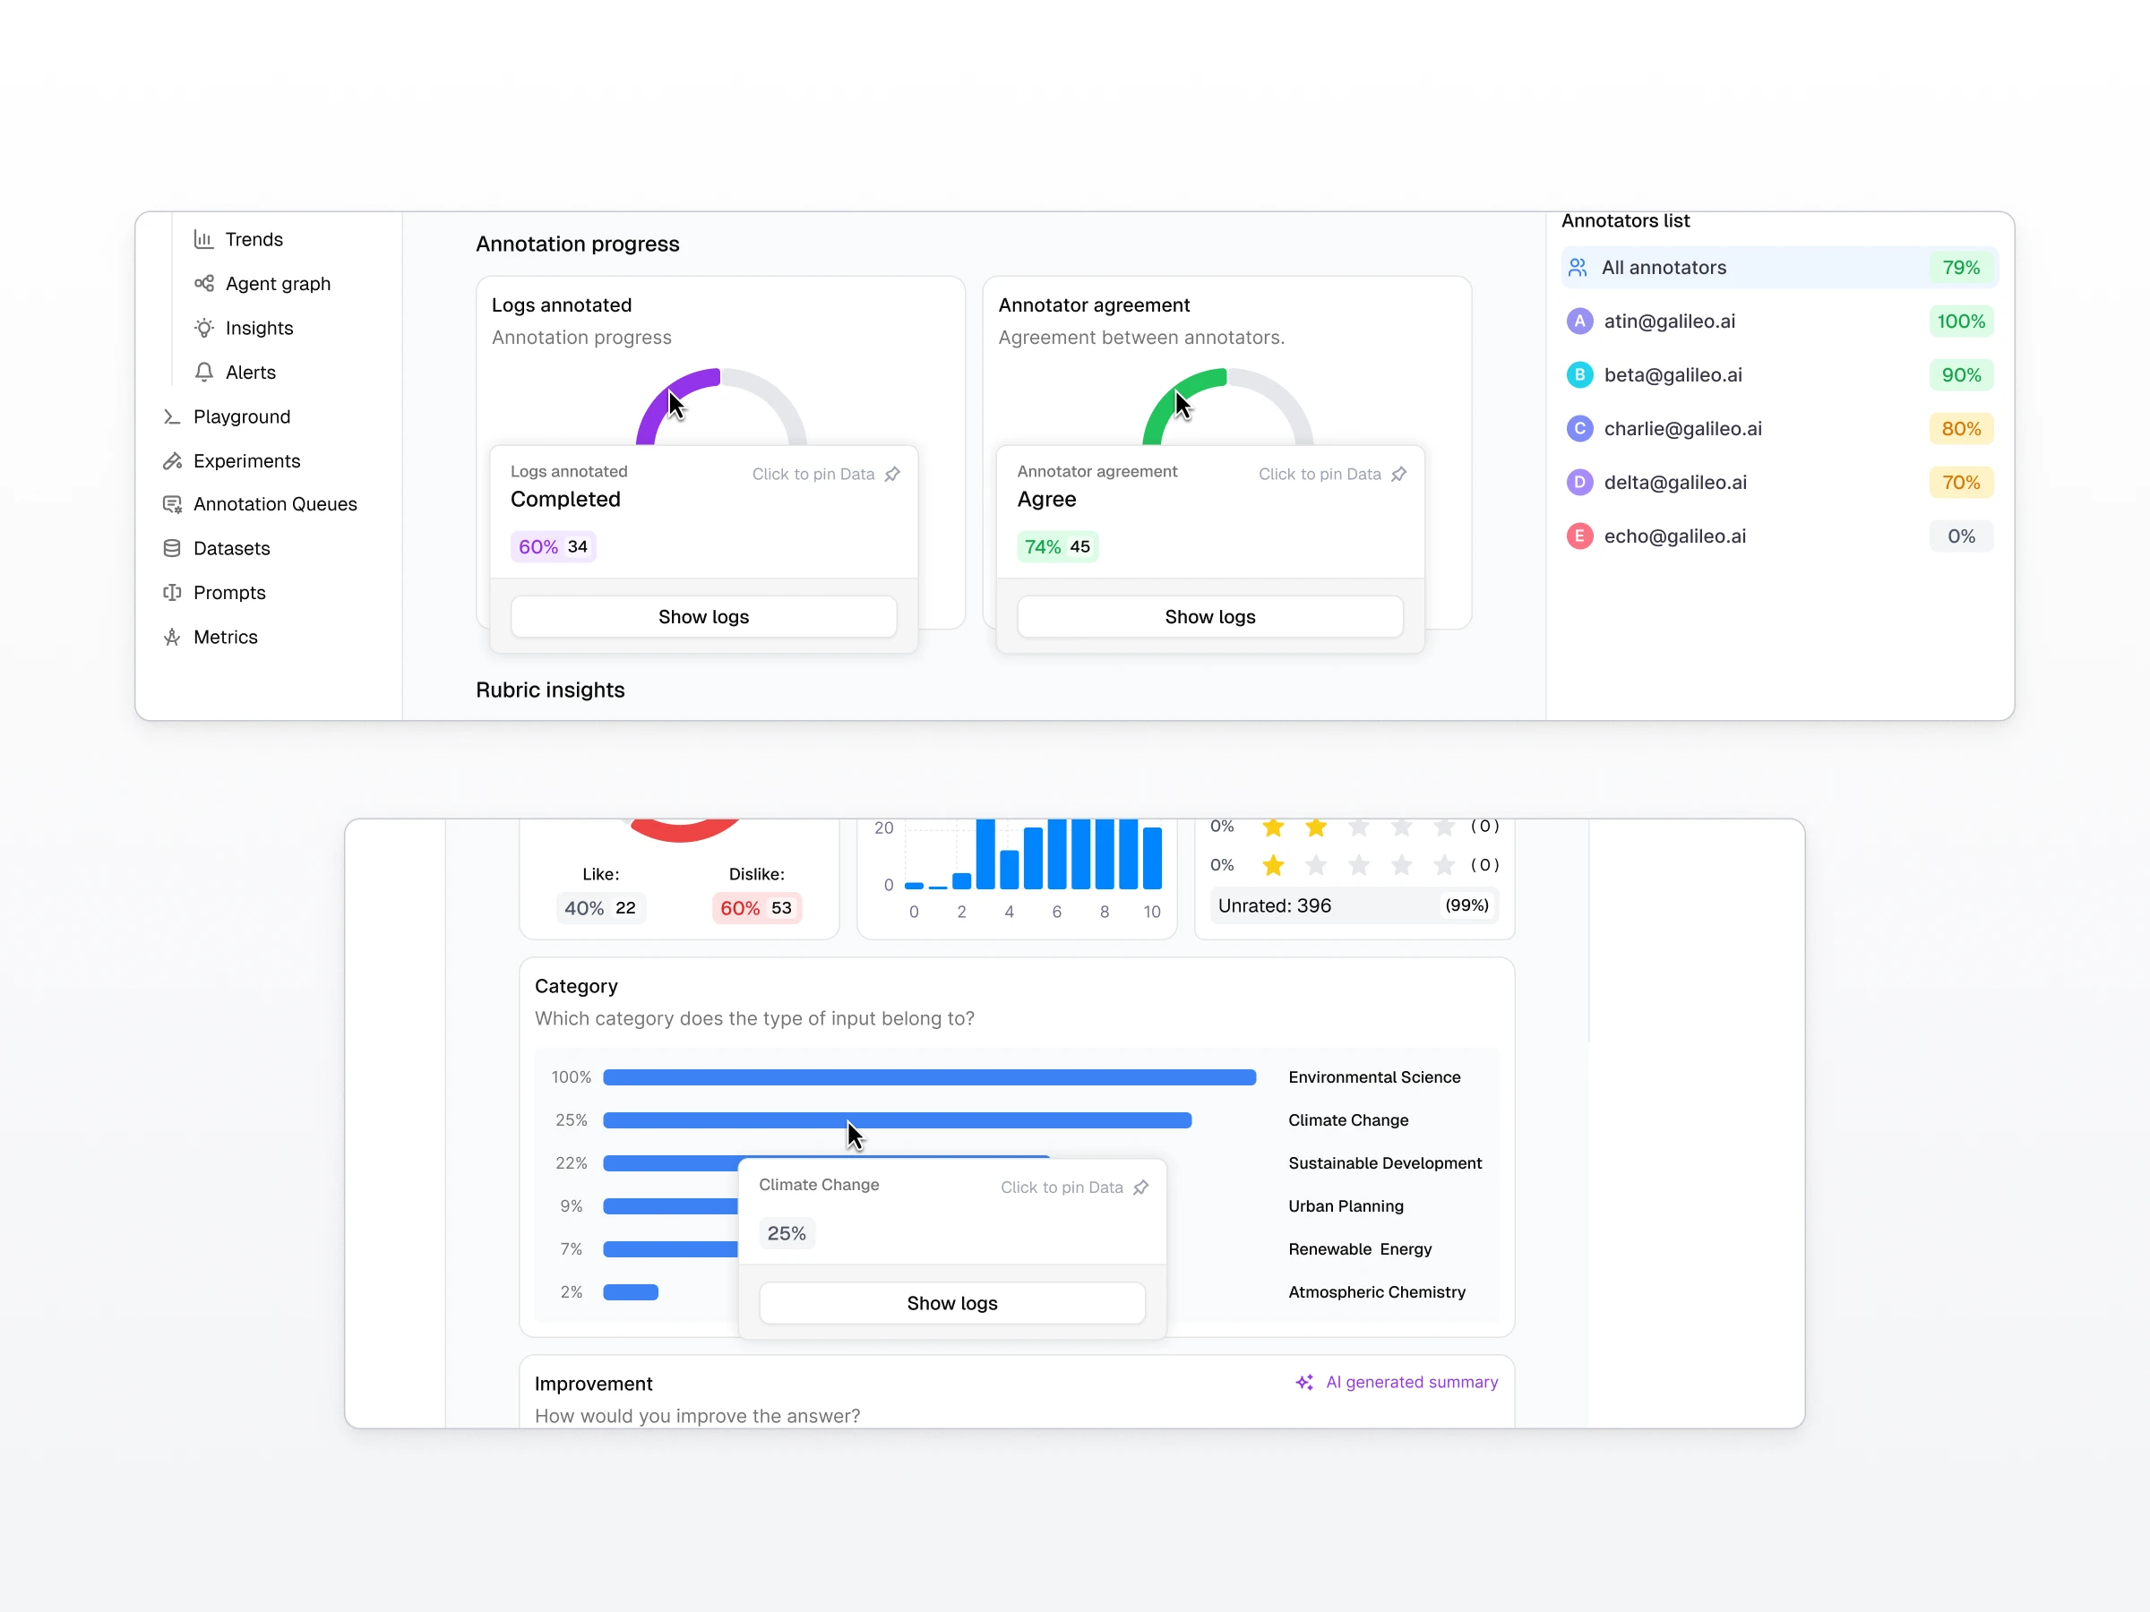
Task: Click the Trends chart icon in sidebar
Action: [203, 239]
